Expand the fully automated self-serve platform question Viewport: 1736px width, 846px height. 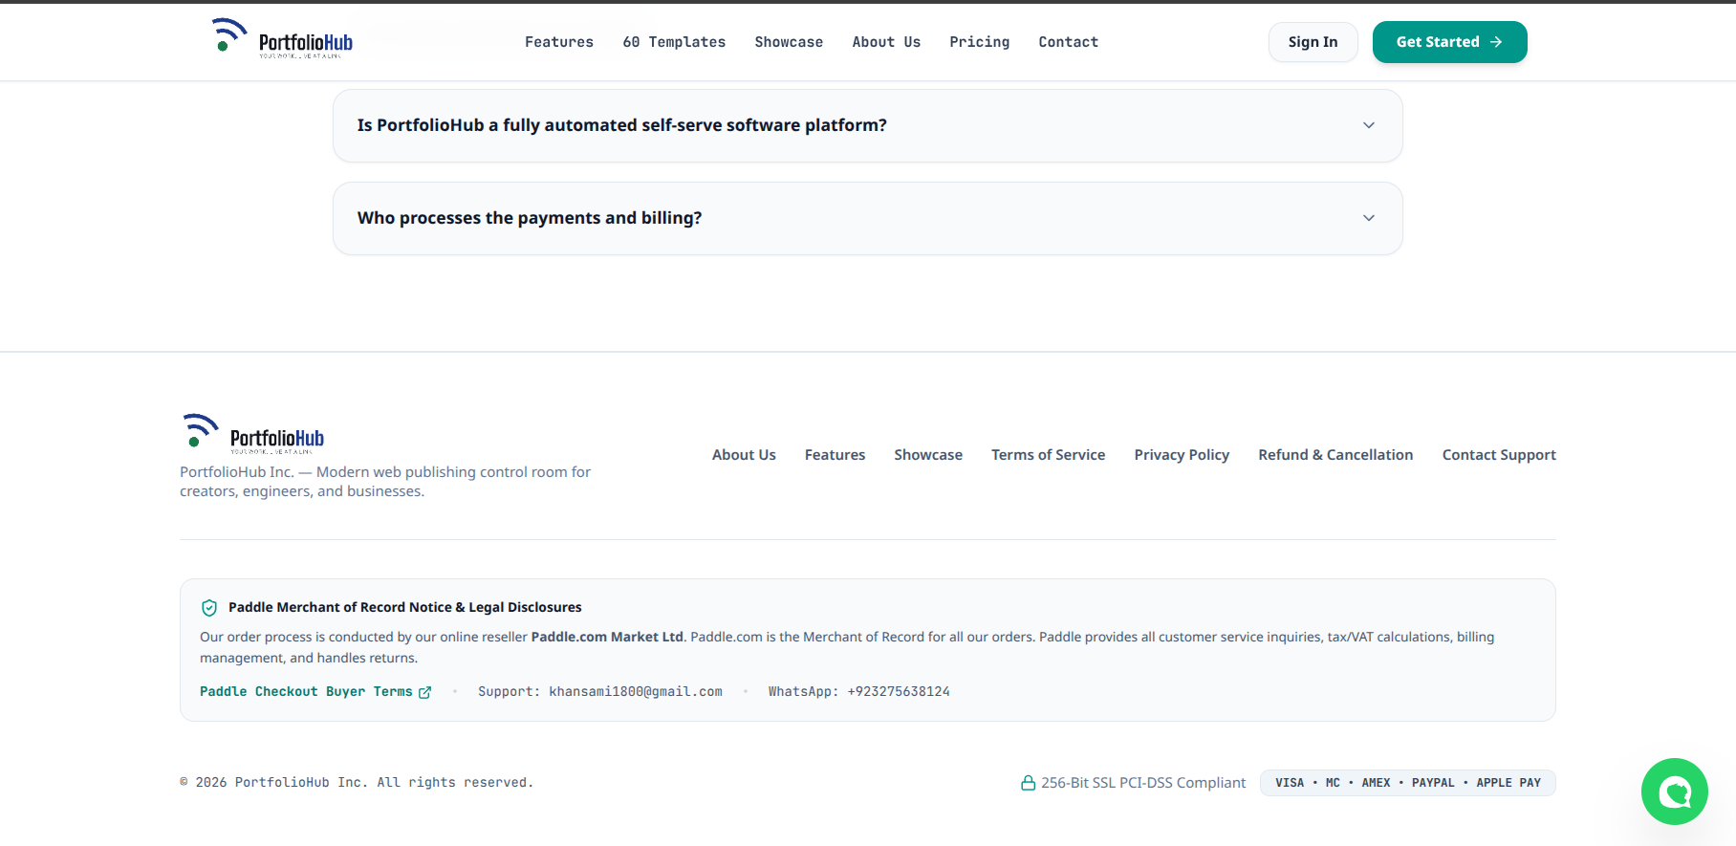(x=868, y=125)
